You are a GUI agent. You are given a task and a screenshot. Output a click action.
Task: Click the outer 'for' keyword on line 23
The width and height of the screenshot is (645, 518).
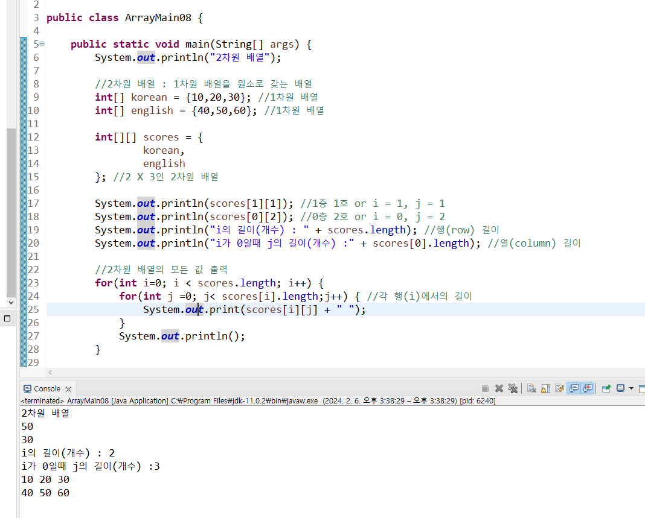click(104, 283)
